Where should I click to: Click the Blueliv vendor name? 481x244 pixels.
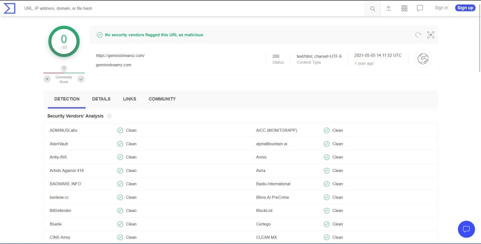56,224
